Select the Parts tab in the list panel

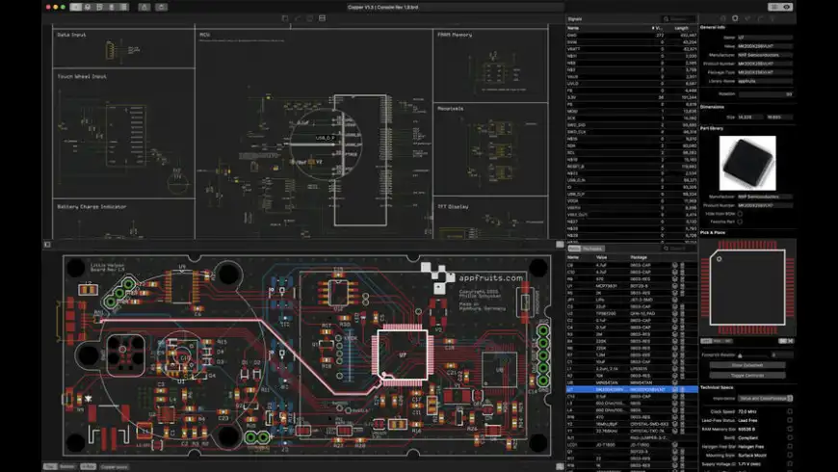click(x=573, y=249)
